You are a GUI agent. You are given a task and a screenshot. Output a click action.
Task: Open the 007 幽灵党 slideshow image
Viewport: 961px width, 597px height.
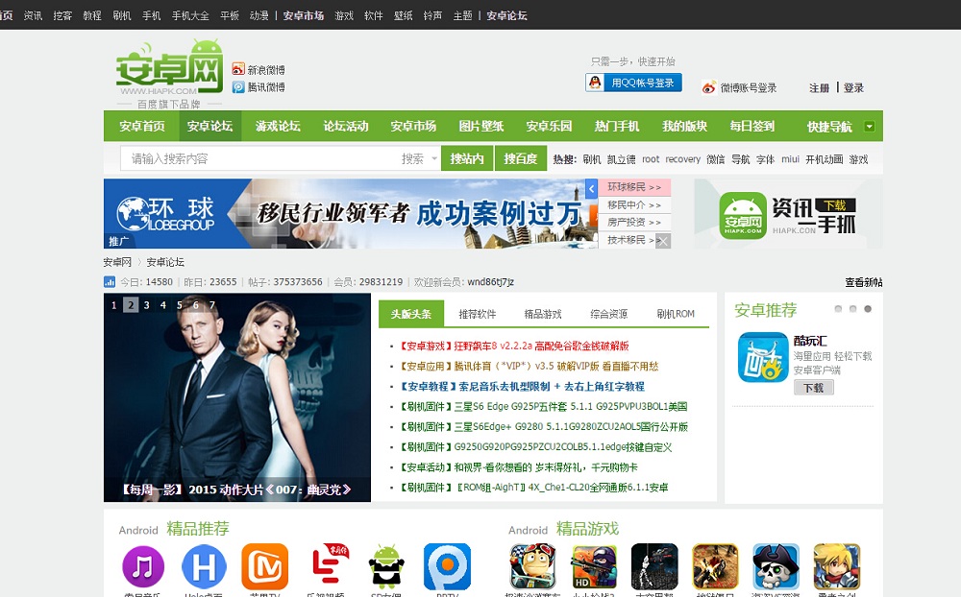point(237,398)
